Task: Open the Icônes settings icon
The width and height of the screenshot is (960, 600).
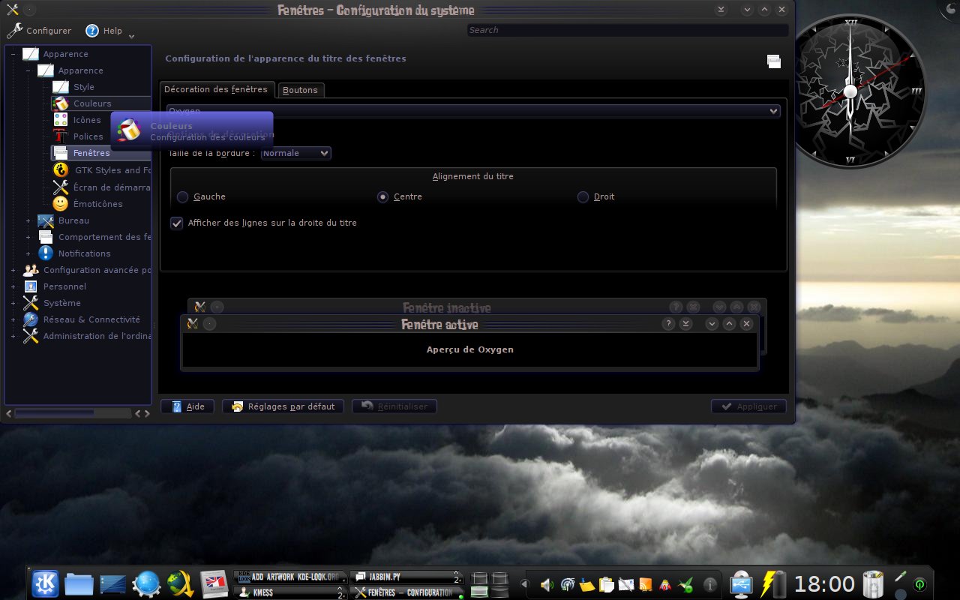Action: tap(61, 120)
